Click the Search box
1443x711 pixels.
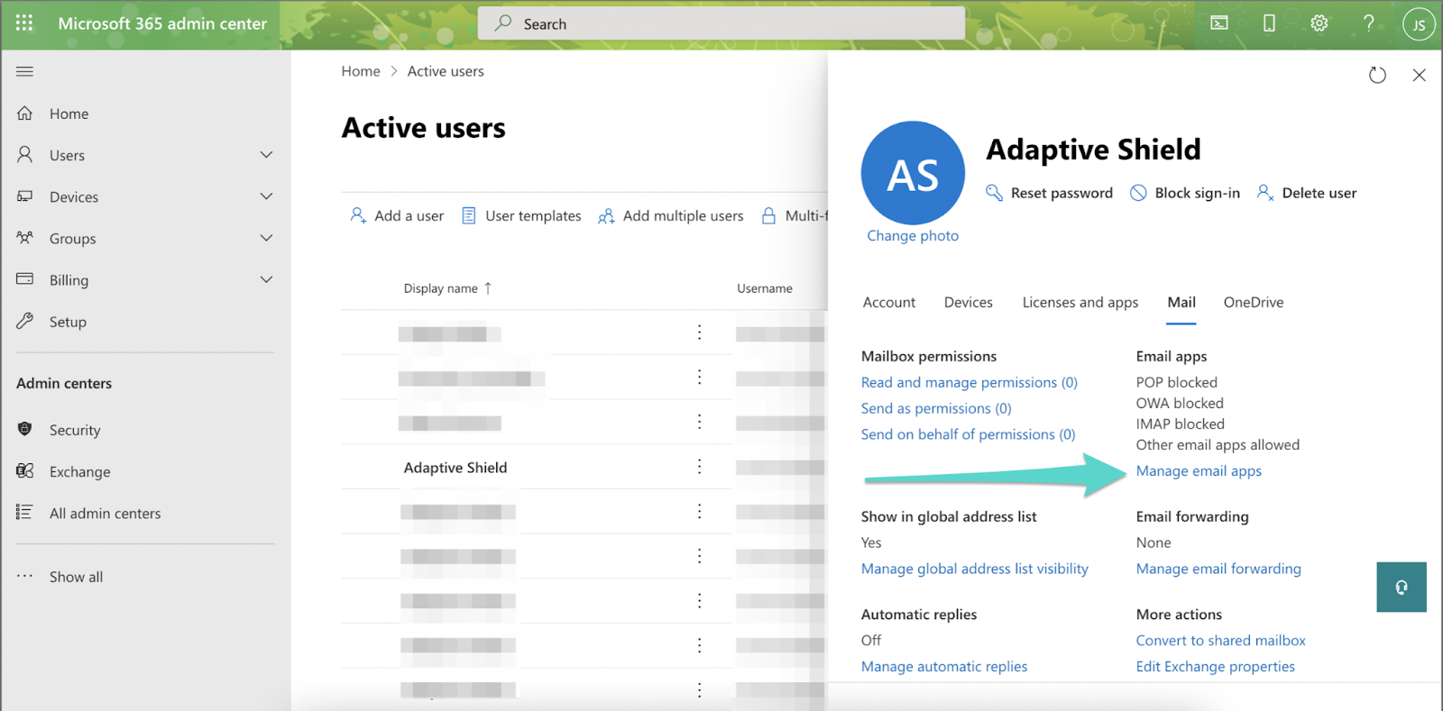pyautogui.click(x=721, y=23)
